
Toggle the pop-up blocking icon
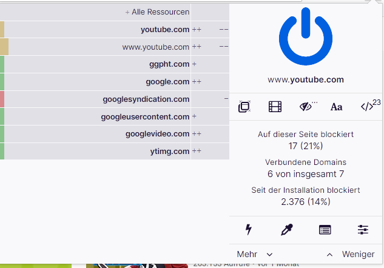coord(244,107)
